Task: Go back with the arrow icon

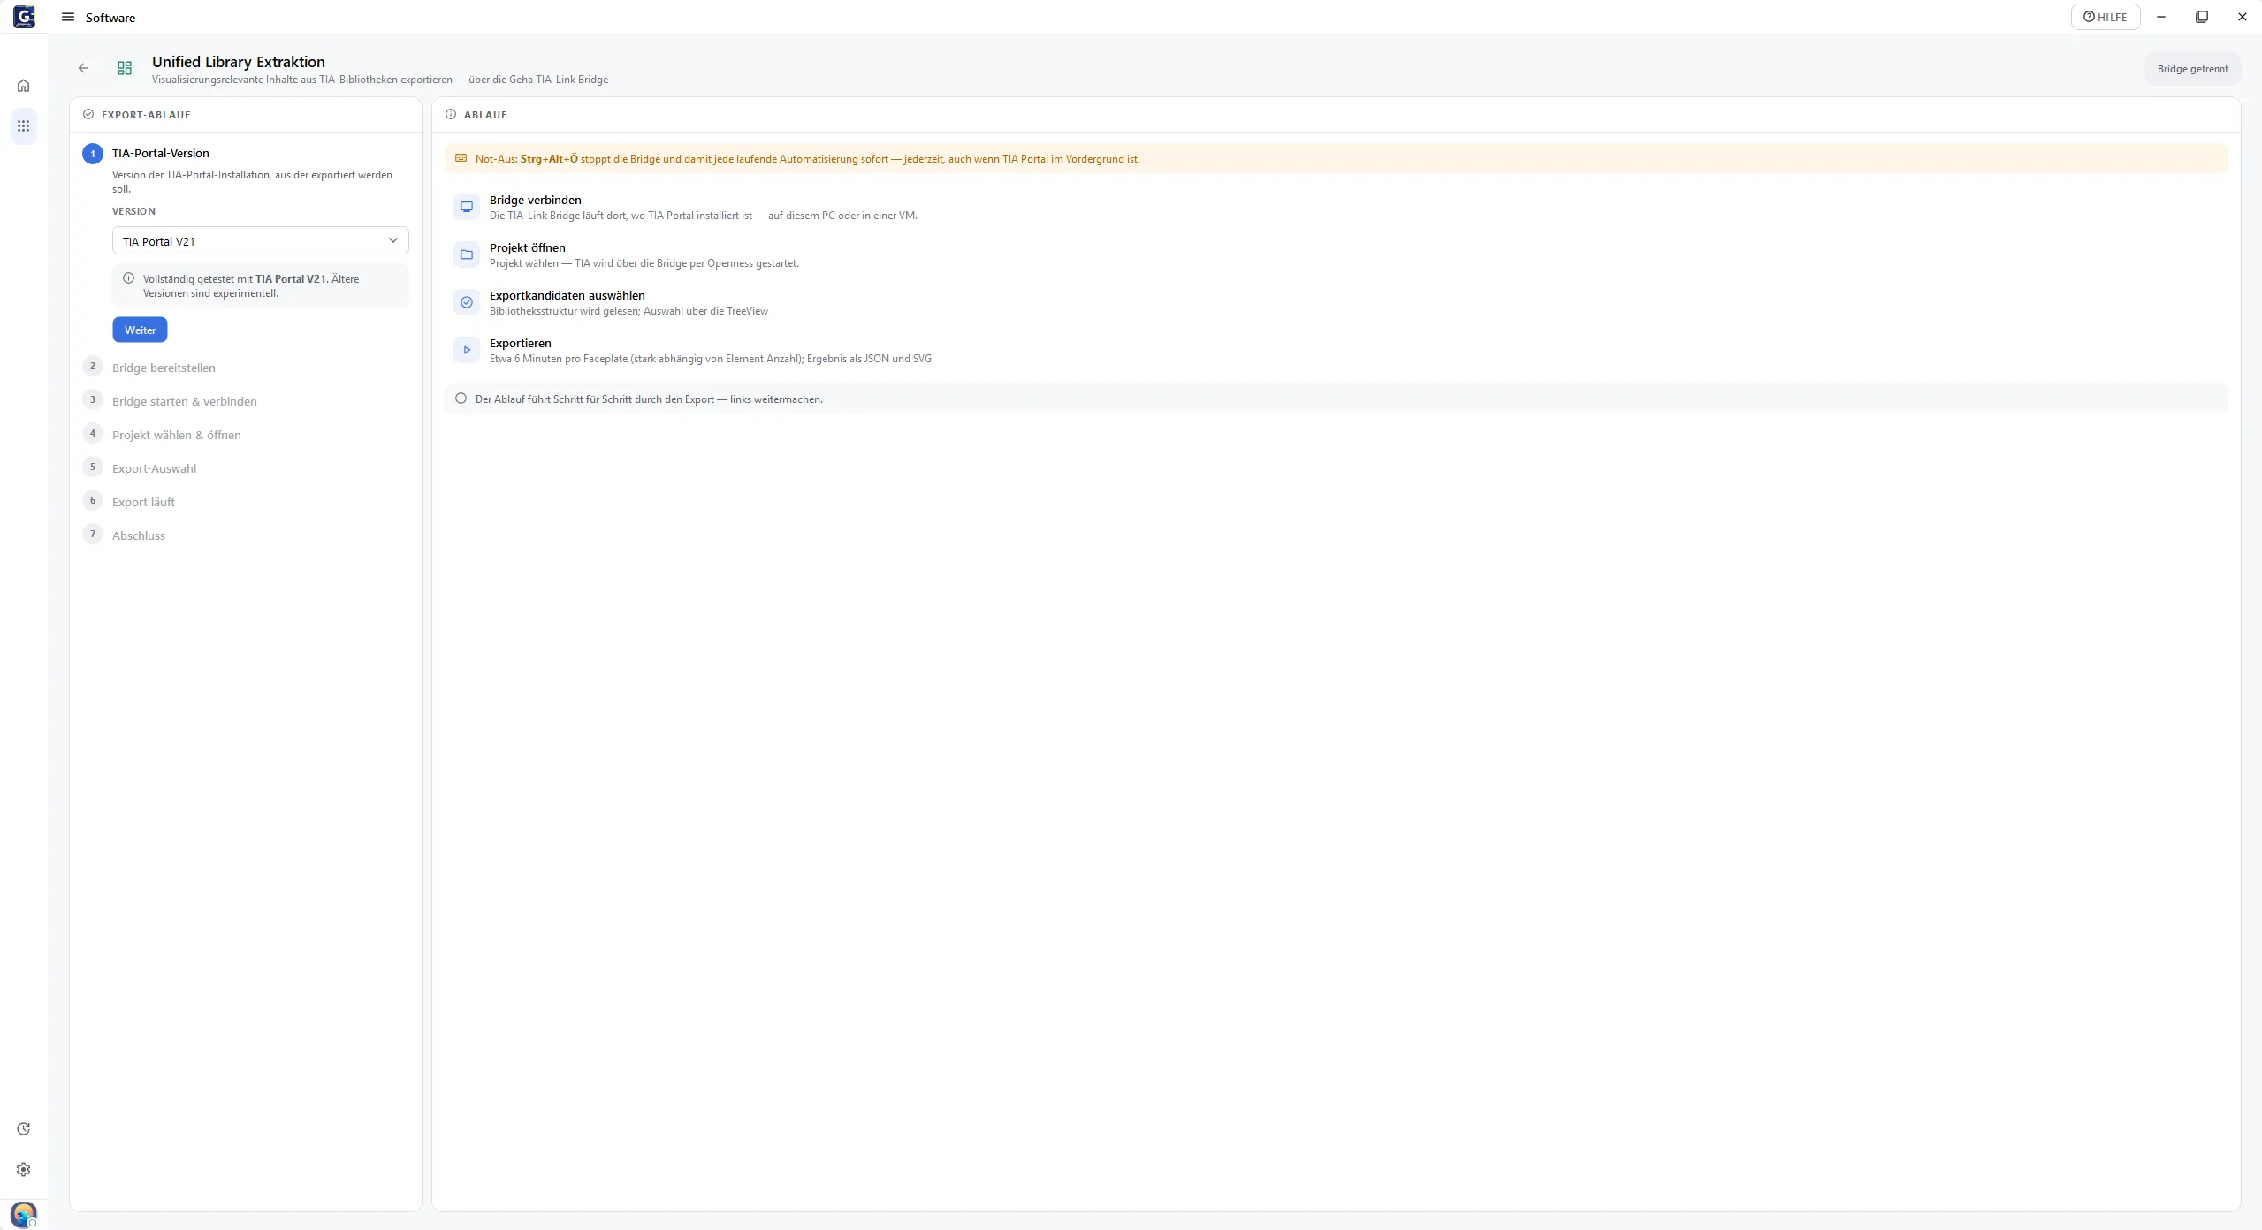Action: coord(83,68)
